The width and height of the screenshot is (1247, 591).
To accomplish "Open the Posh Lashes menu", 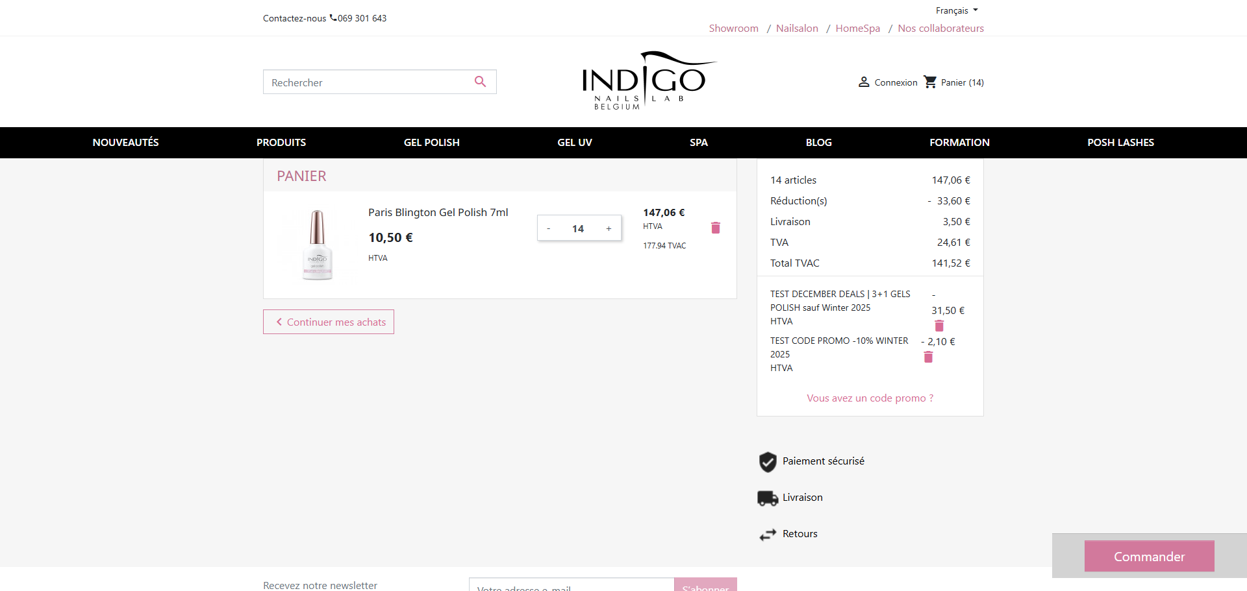I will (1121, 143).
